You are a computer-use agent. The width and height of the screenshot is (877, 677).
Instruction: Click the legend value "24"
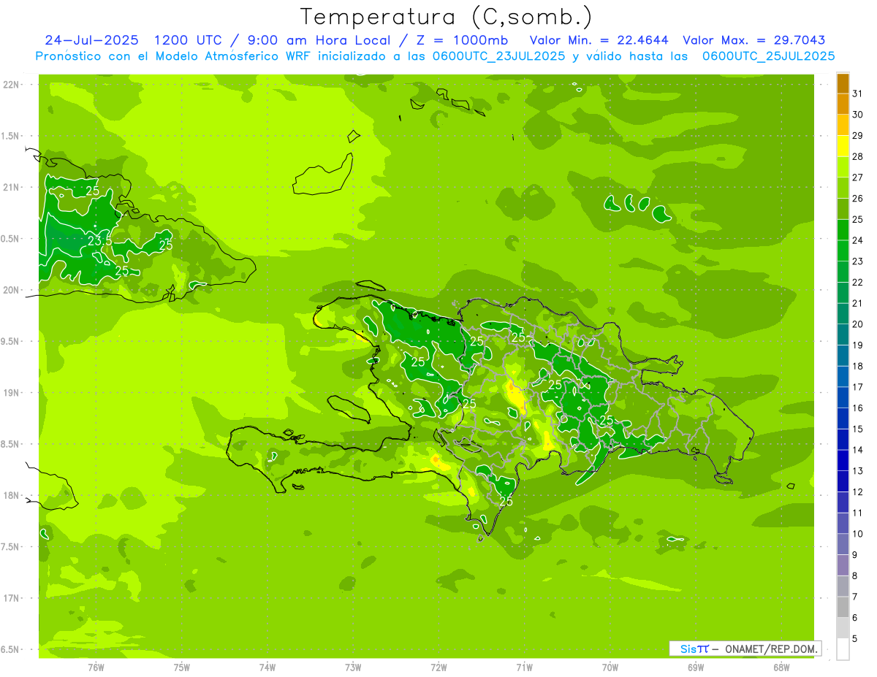857,240
